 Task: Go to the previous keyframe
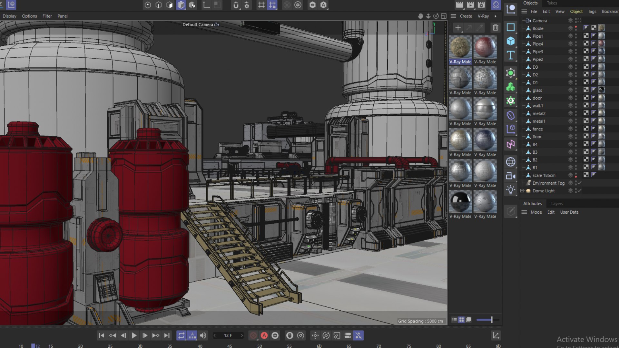tap(113, 335)
